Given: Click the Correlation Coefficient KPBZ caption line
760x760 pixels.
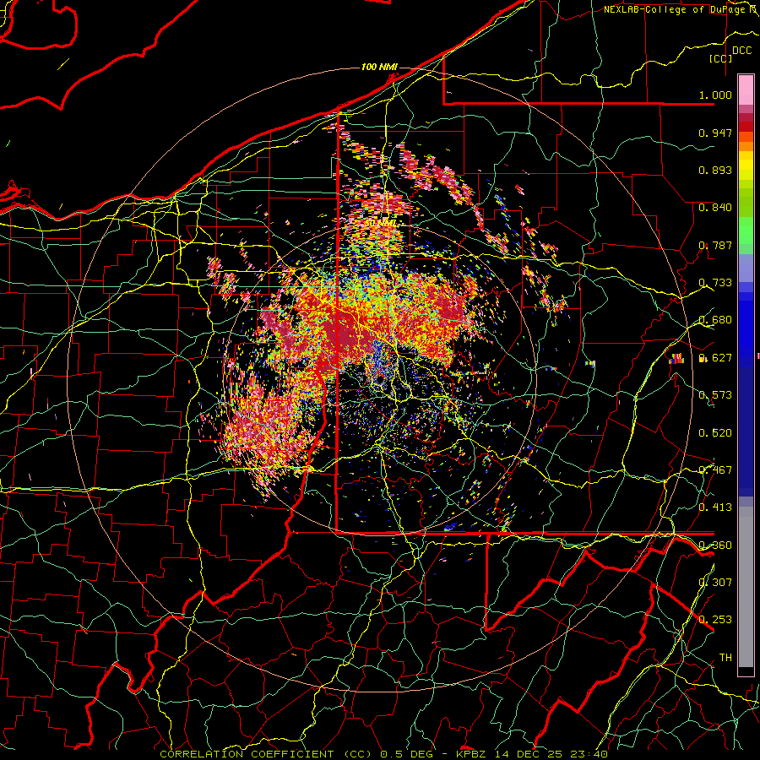Looking at the screenshot, I should pos(383,754).
